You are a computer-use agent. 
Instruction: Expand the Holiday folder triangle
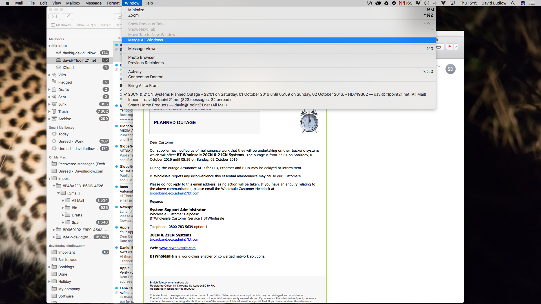(x=50, y=281)
